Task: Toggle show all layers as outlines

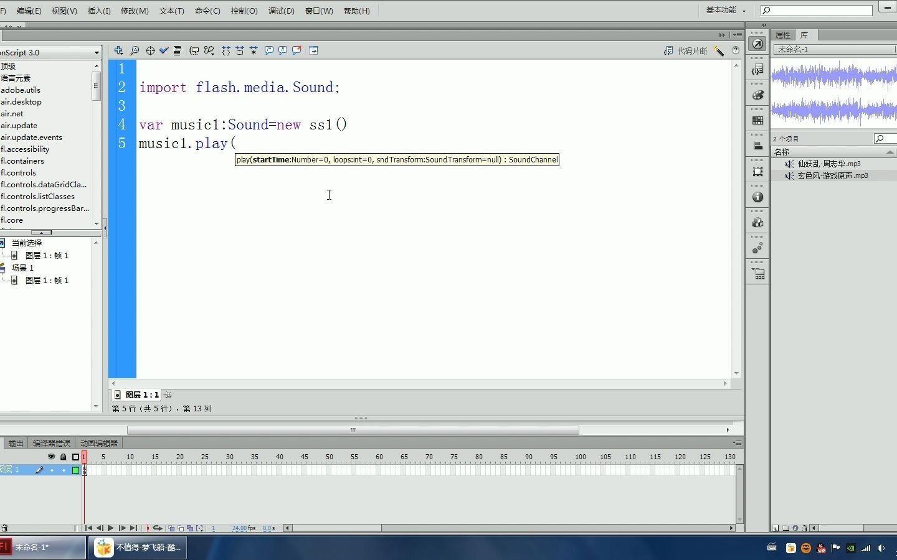Action: (75, 457)
